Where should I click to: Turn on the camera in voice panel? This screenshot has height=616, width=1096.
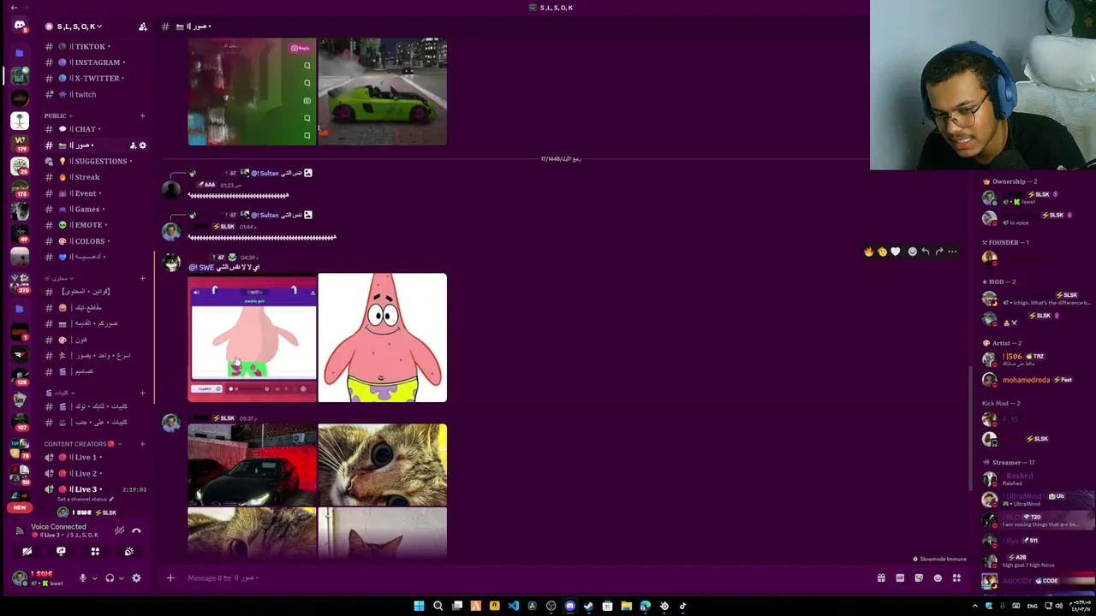pyautogui.click(x=27, y=552)
